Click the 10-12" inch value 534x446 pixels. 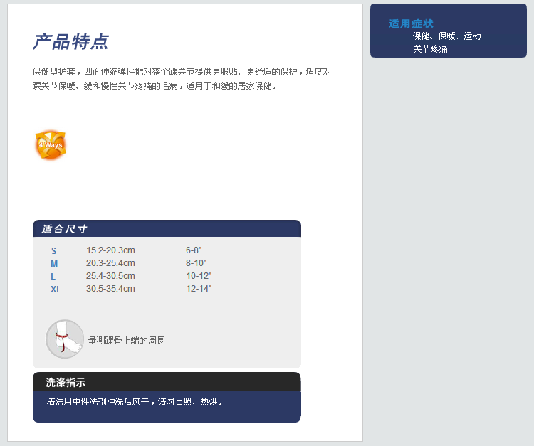click(x=199, y=276)
